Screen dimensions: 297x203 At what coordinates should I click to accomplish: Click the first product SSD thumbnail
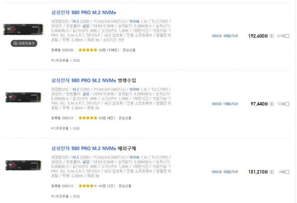pyautogui.click(x=23, y=29)
